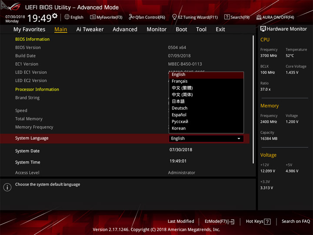313x235 pixels.
Task: Click the LED EC2 Version label
Action: click(31, 81)
